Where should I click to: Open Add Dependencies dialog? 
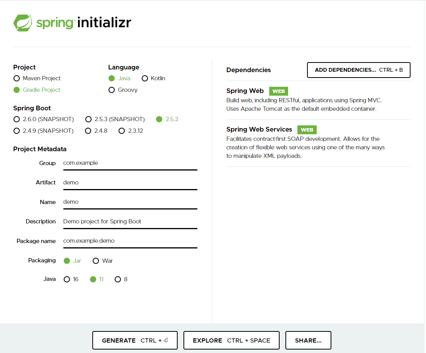(359, 70)
